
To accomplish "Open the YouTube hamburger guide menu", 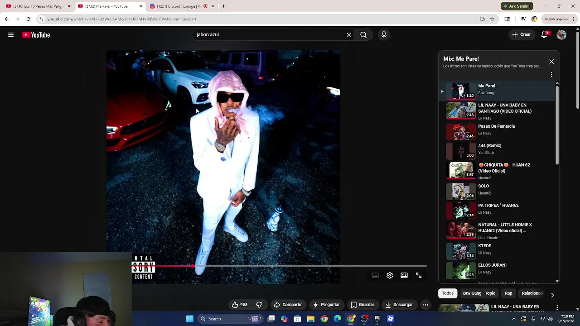I will 11,35.
